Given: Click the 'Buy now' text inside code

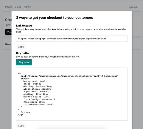Looking at the screenshot, I should 26,112.
